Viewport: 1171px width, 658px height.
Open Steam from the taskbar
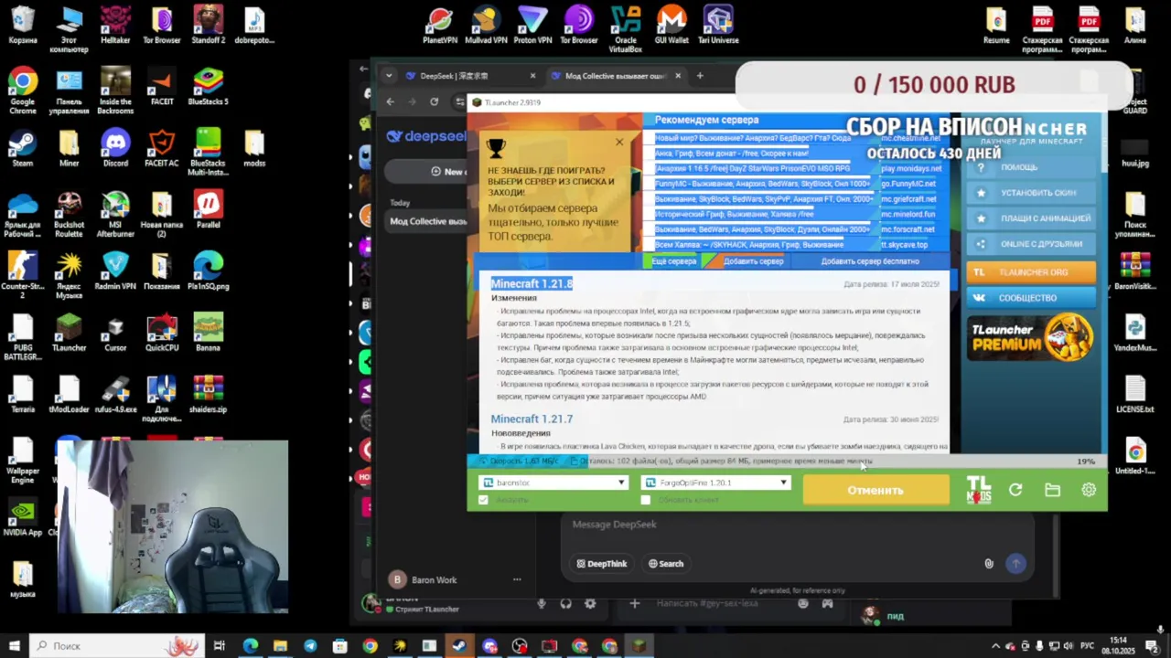[x=459, y=646]
